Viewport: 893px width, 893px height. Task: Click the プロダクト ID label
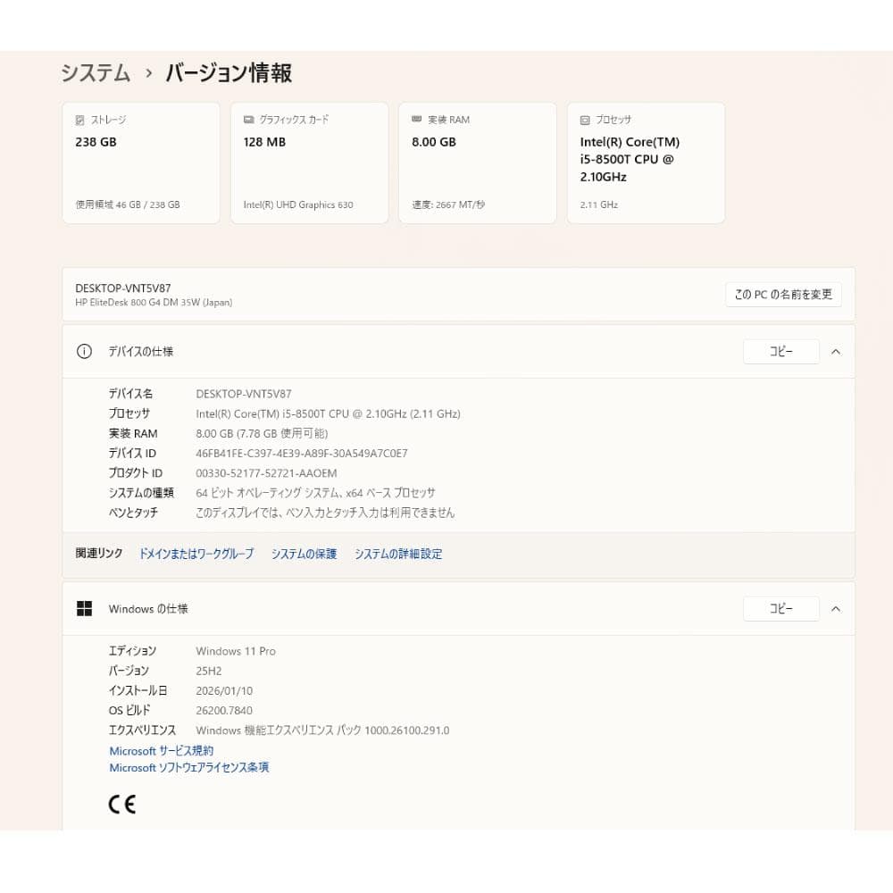136,472
